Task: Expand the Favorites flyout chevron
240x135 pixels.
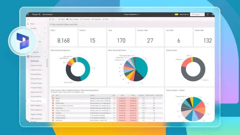Action: click(x=45, y=28)
